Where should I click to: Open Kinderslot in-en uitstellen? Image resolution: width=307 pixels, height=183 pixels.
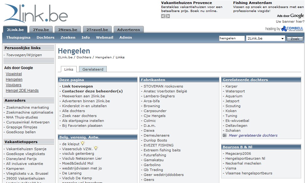84,106
